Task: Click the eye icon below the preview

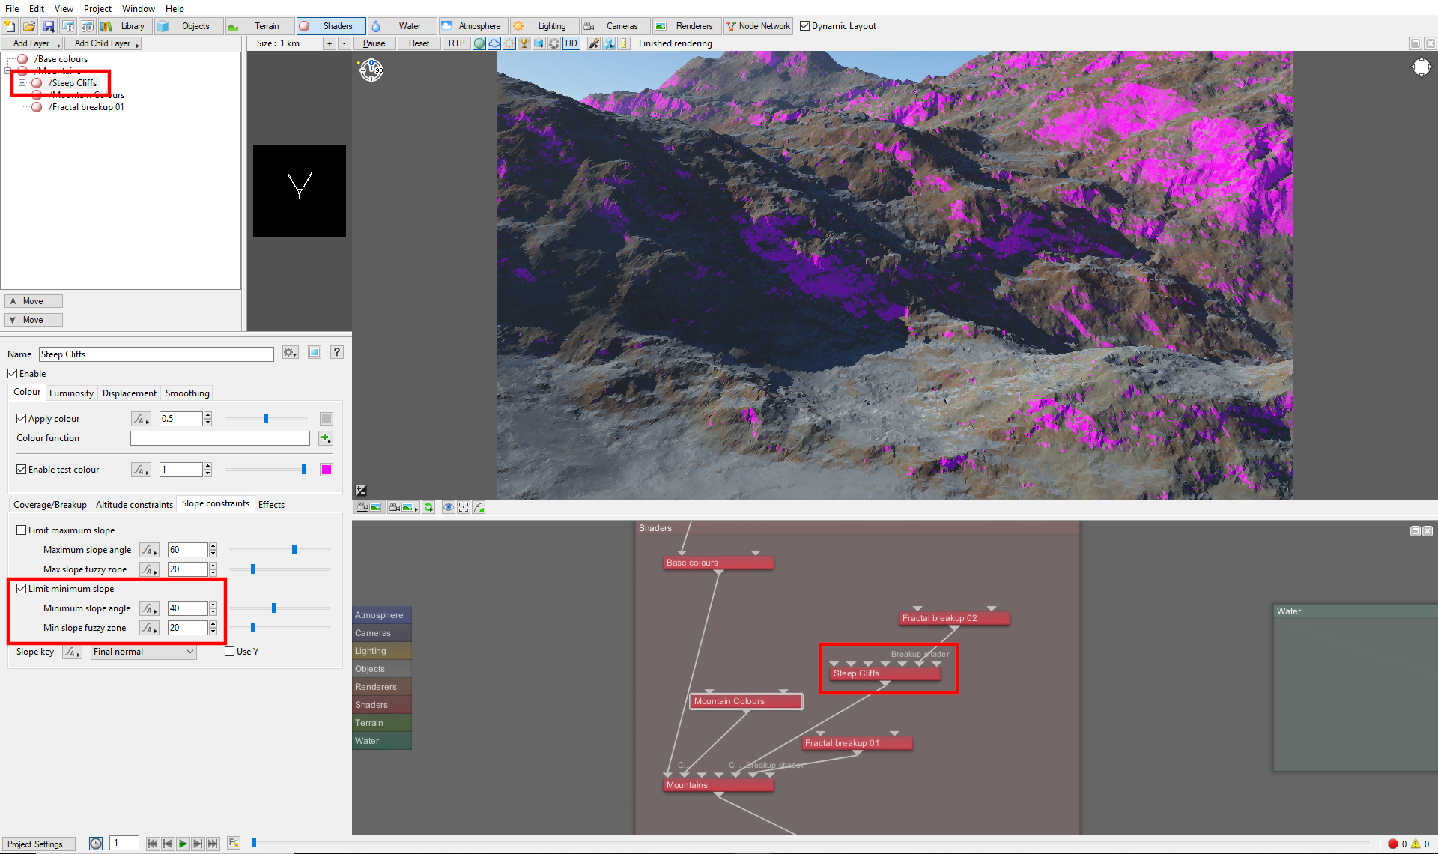Action: (448, 507)
